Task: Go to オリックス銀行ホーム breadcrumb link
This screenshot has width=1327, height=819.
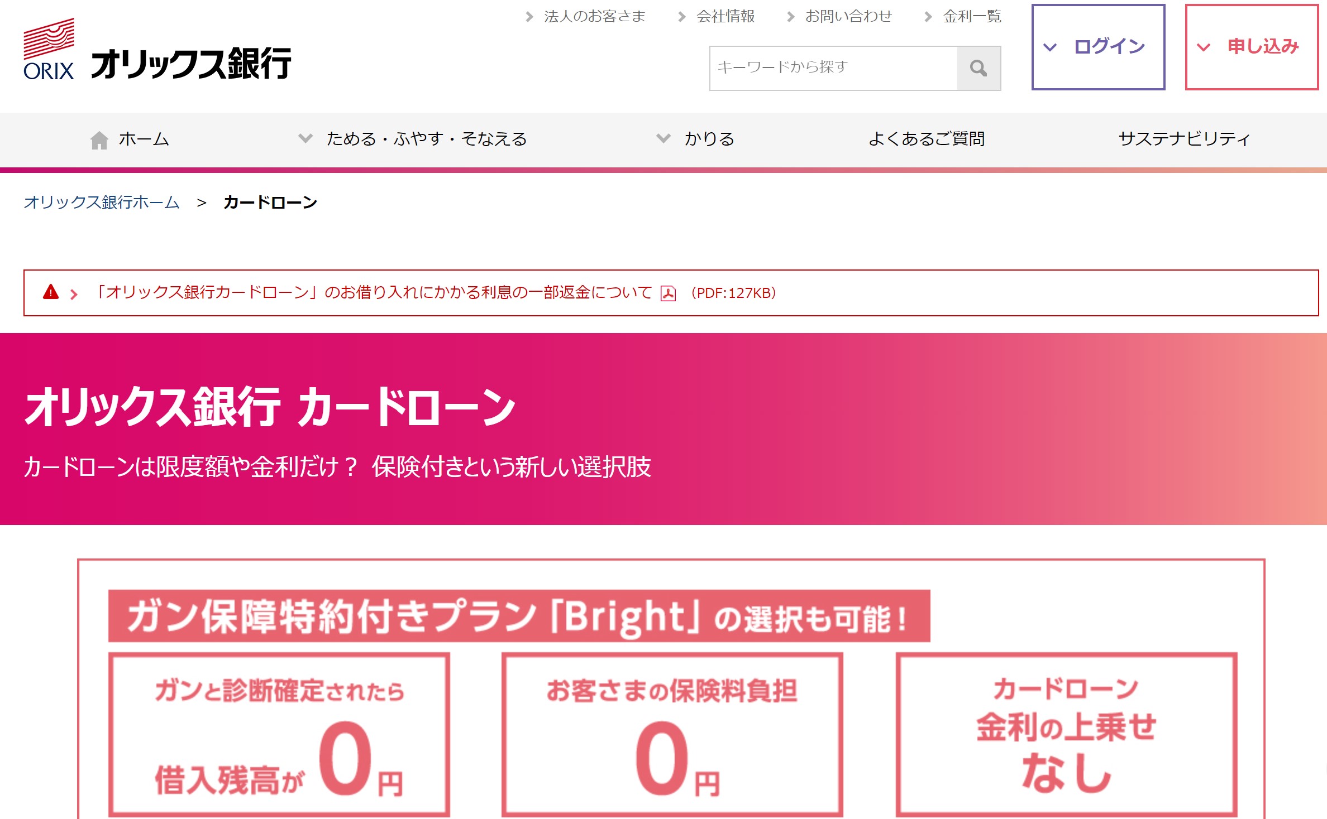Action: [102, 202]
